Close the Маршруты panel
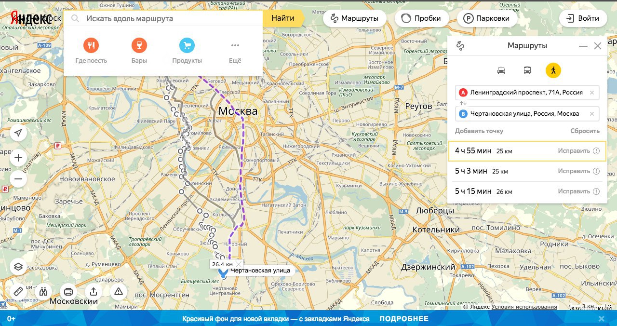The image size is (617, 326). pos(598,46)
